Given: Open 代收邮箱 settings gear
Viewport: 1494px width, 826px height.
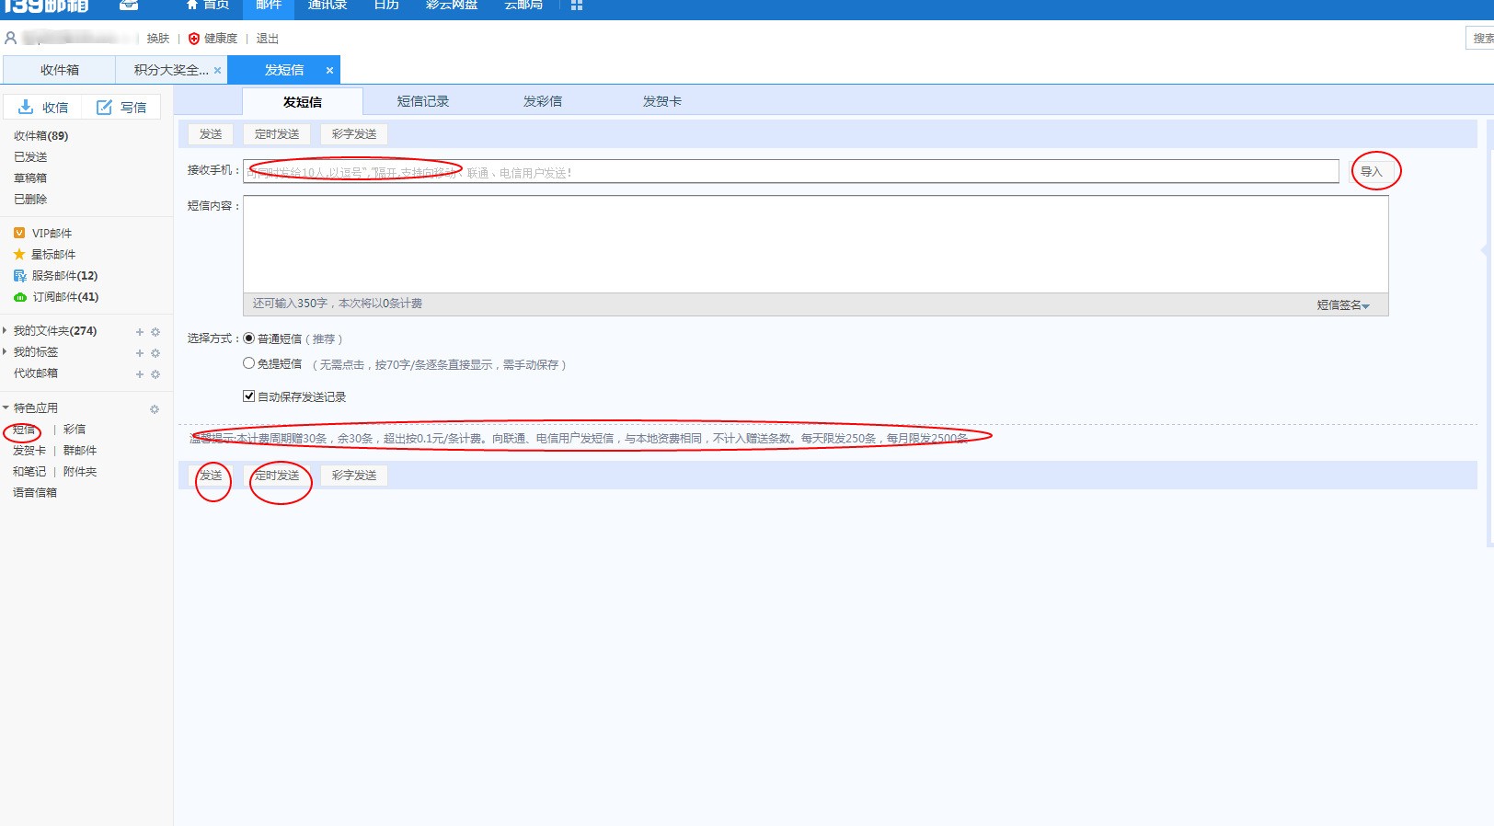Looking at the screenshot, I should click(x=155, y=374).
